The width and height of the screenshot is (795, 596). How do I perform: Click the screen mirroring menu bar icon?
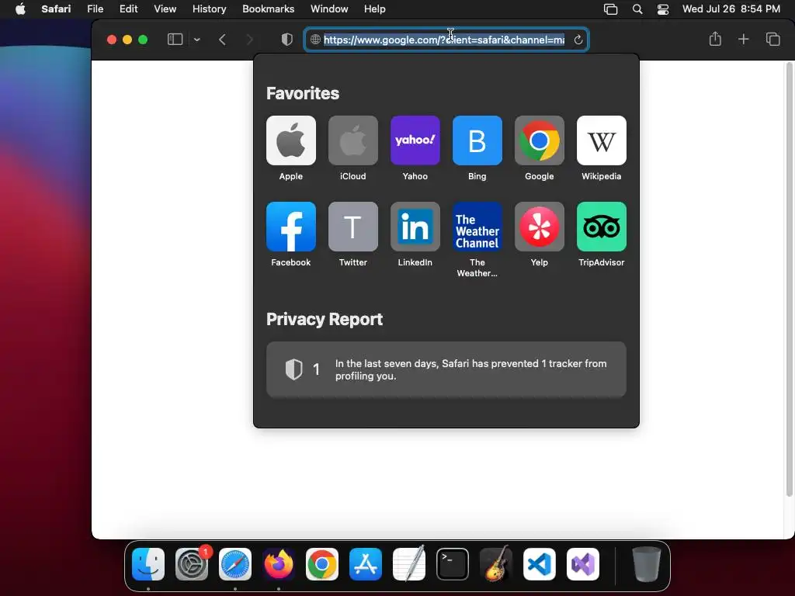[610, 9]
